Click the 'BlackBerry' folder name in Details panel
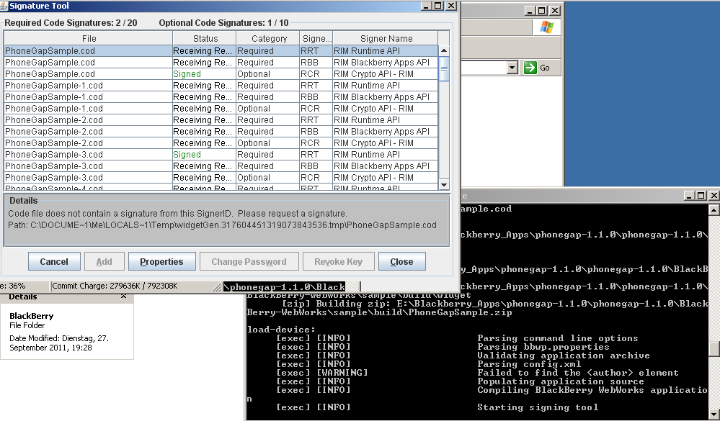720x421 pixels. 31,316
